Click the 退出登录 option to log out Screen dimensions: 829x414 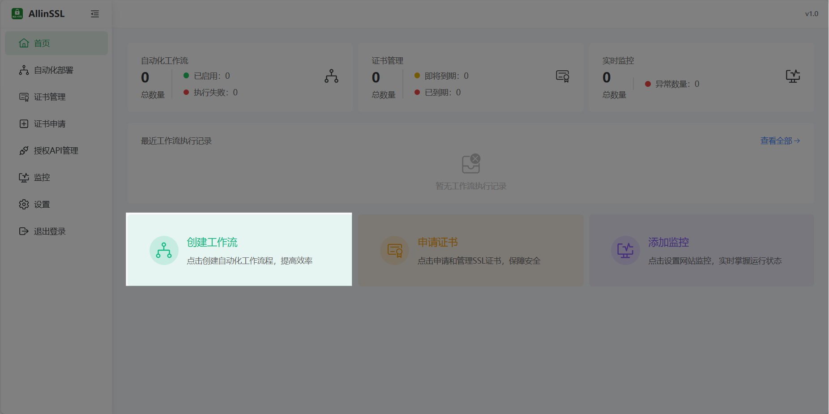[x=49, y=231]
